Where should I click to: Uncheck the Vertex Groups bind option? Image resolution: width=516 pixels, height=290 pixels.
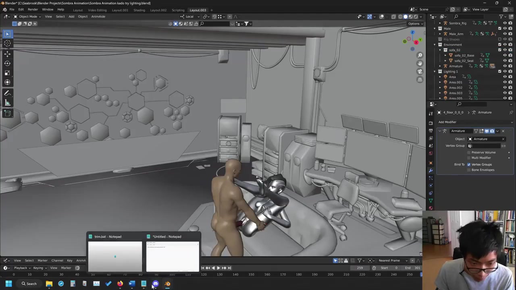point(469,165)
